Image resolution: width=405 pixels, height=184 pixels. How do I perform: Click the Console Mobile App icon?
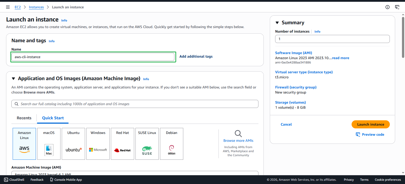pyautogui.click(x=52, y=180)
